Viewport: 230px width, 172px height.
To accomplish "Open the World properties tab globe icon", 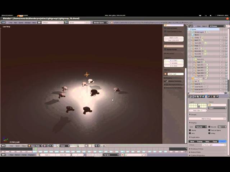I will pos(203,97).
